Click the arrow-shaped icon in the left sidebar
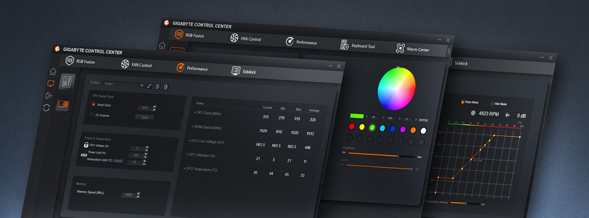The image size is (589, 218). tap(48, 96)
